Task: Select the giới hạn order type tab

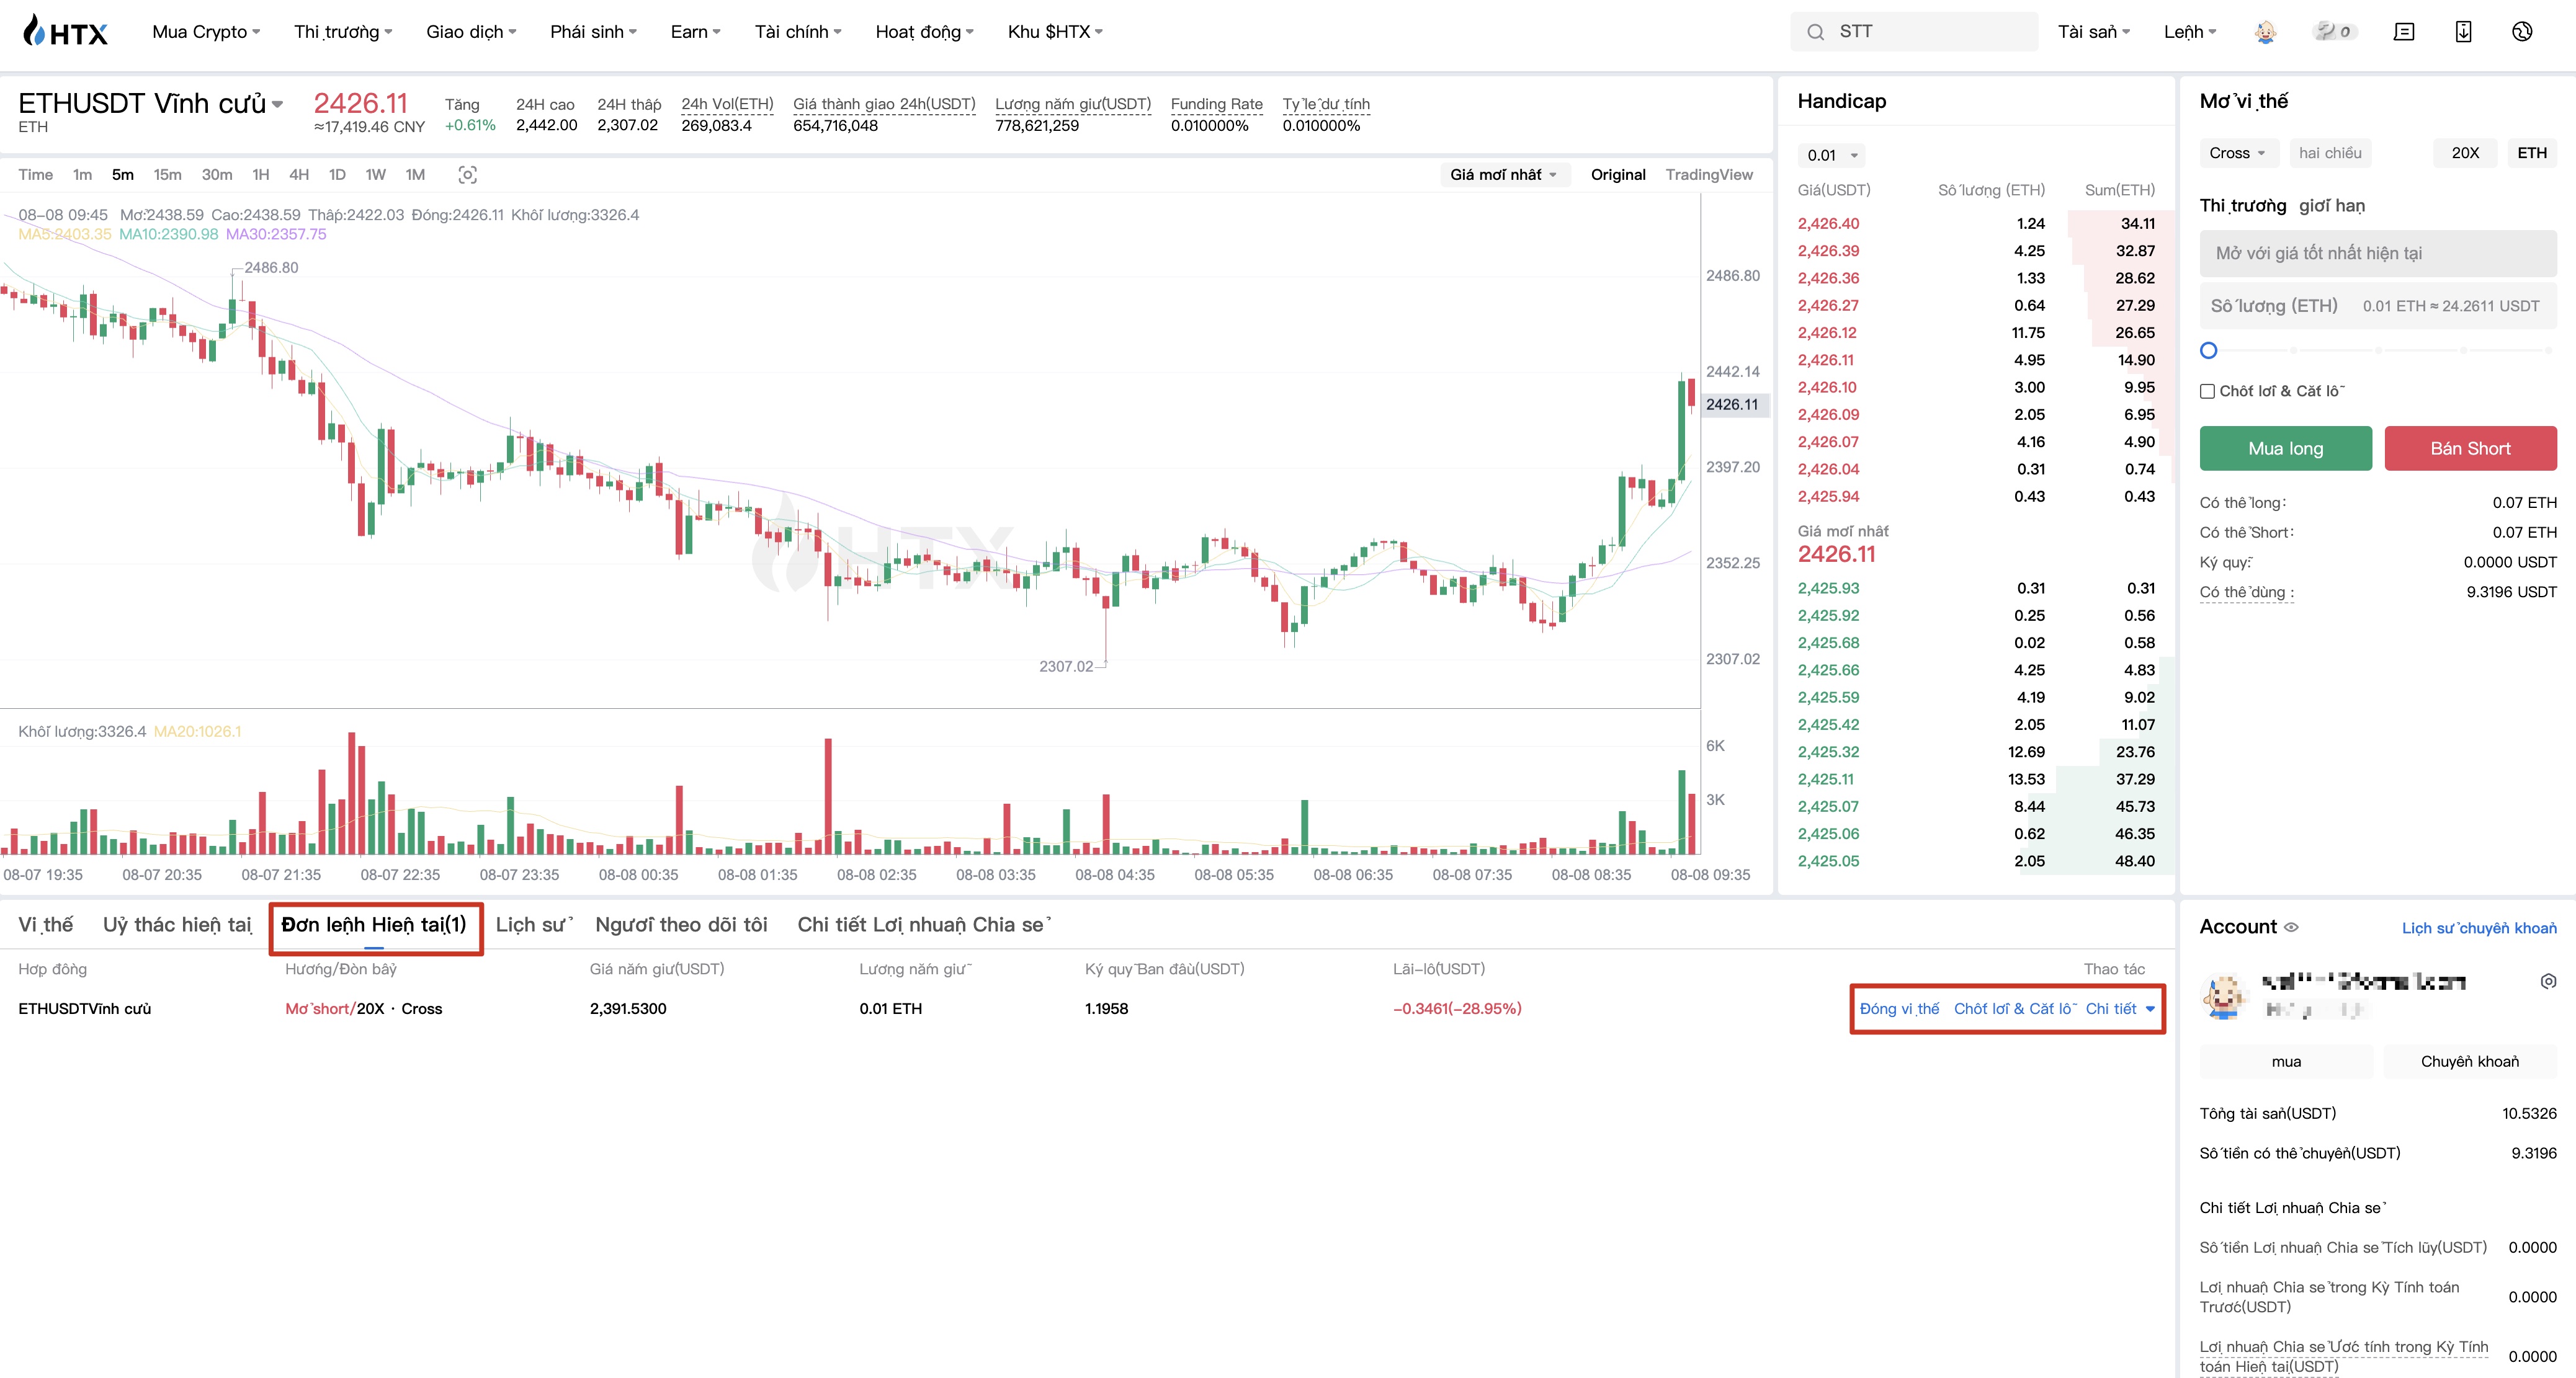Action: tap(2332, 206)
